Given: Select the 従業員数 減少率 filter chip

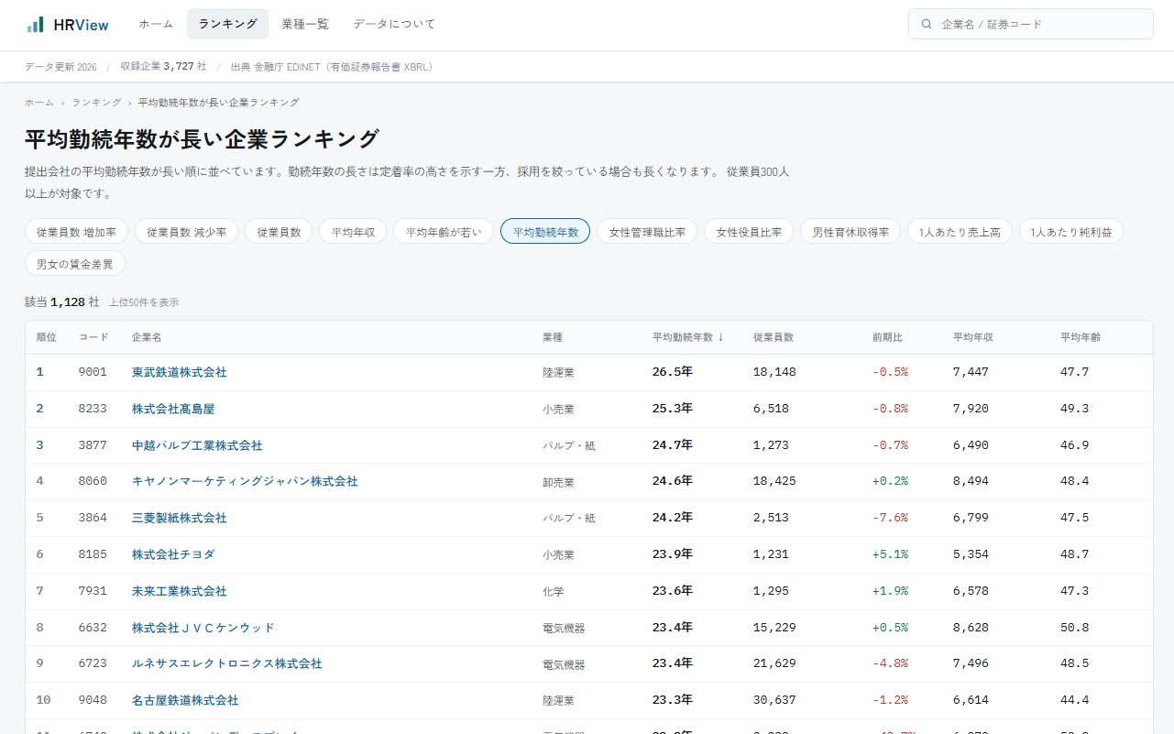Looking at the screenshot, I should point(186,232).
